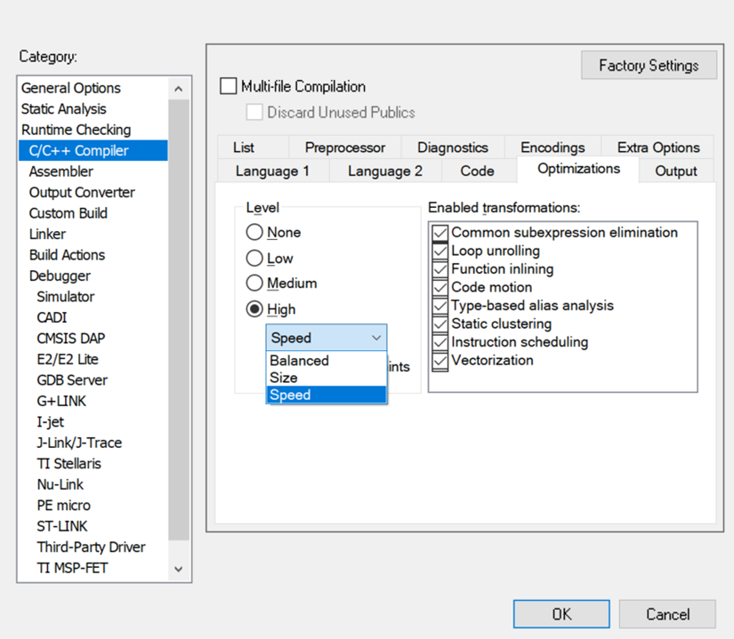The width and height of the screenshot is (734, 639).
Task: Collapse the Speed combo box arrow
Action: tap(376, 338)
